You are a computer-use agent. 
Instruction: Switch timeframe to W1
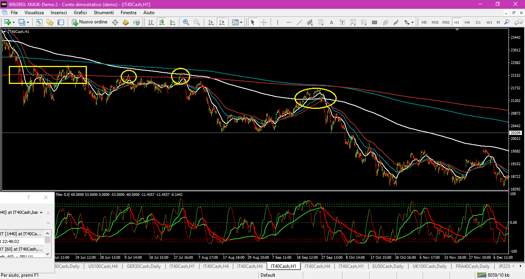pyautogui.click(x=489, y=22)
